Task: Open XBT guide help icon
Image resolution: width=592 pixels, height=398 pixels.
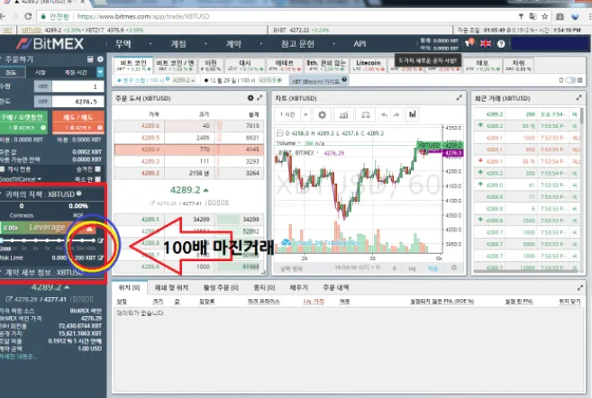Action: click(x=344, y=79)
